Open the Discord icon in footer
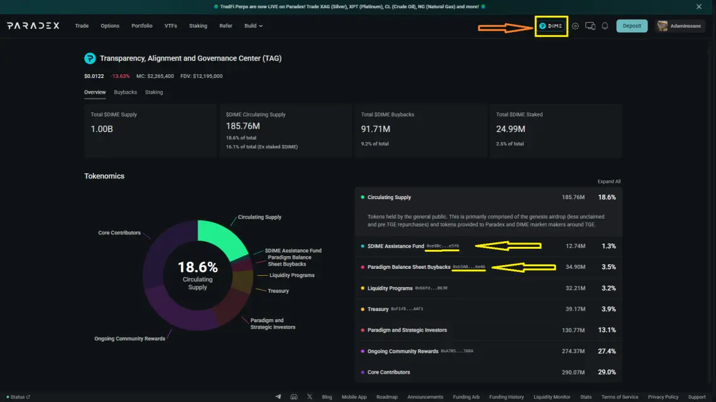This screenshot has height=402, width=716. [293, 397]
